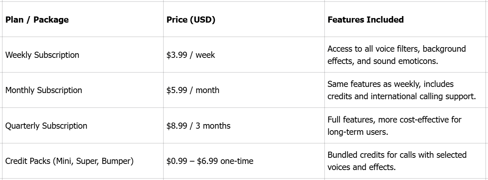Click the Features Included header cell

click(366, 20)
